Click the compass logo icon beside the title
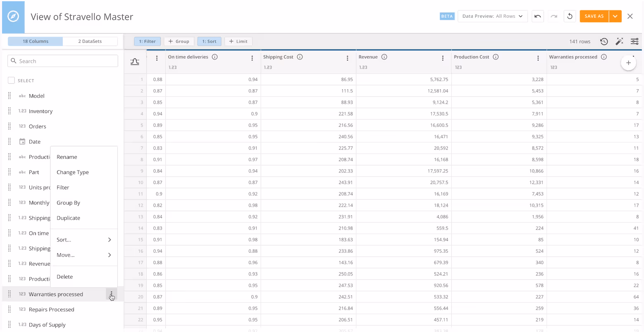 point(13,17)
